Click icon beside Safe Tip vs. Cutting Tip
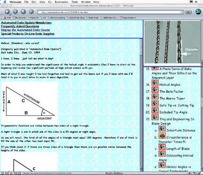 coord(155,103)
